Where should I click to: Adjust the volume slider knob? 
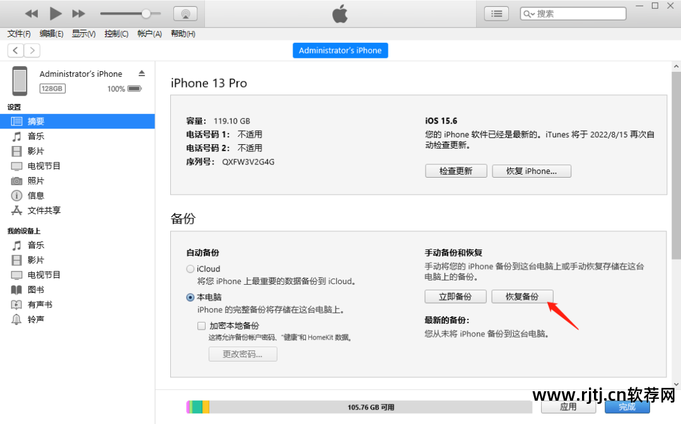coord(146,14)
